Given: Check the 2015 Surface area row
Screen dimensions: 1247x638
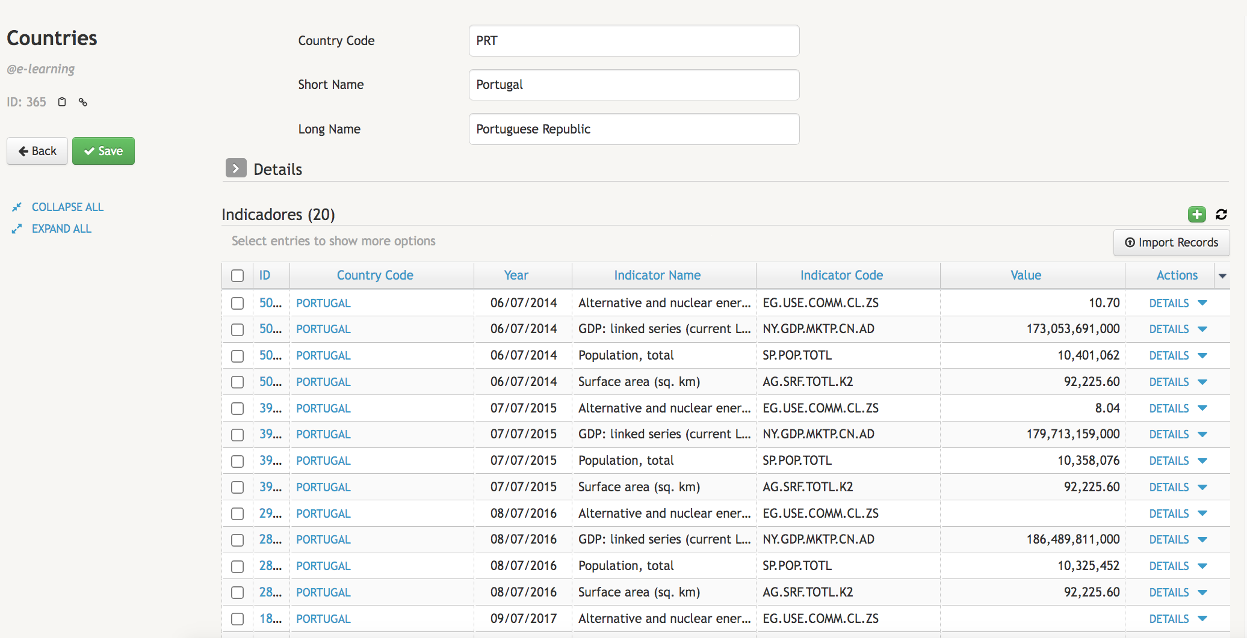Looking at the screenshot, I should [x=237, y=487].
